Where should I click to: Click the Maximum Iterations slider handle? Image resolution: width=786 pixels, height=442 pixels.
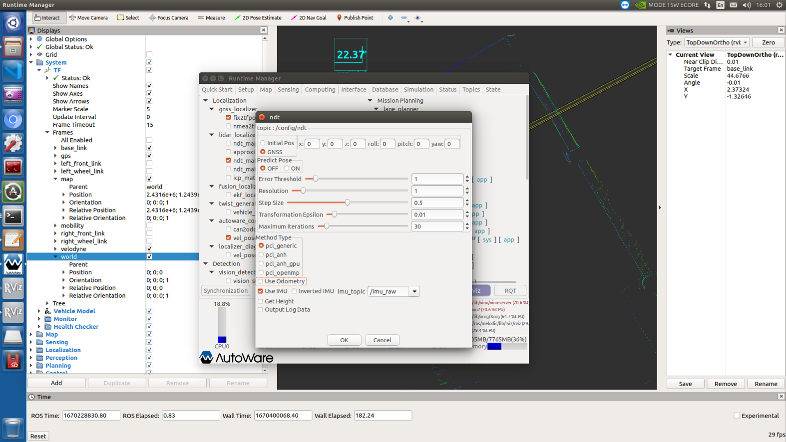tap(327, 226)
